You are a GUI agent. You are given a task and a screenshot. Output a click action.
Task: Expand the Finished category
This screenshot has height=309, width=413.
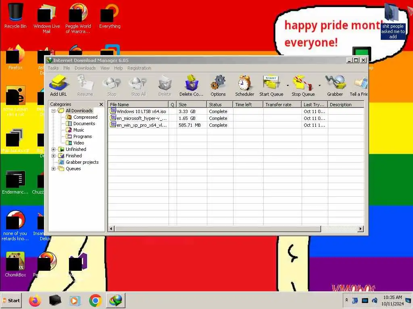pos(54,156)
